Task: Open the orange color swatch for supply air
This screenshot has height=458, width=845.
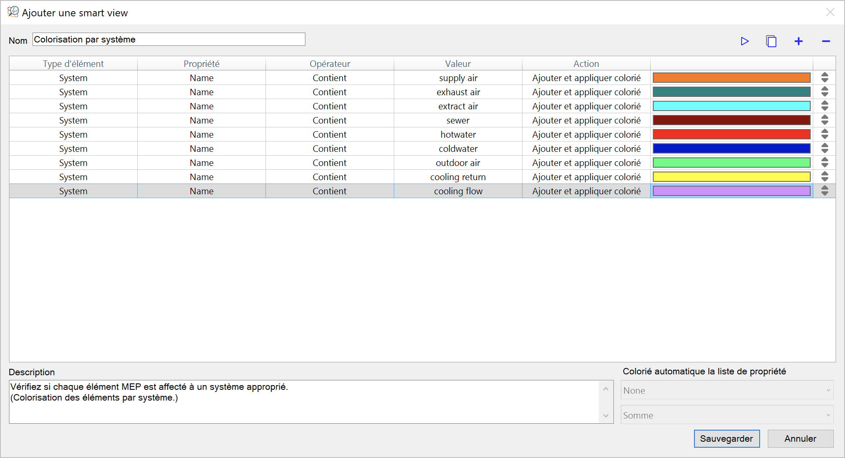Action: 731,78
